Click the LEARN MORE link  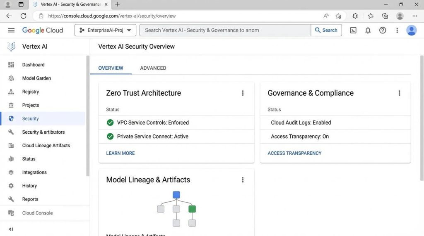click(x=120, y=153)
